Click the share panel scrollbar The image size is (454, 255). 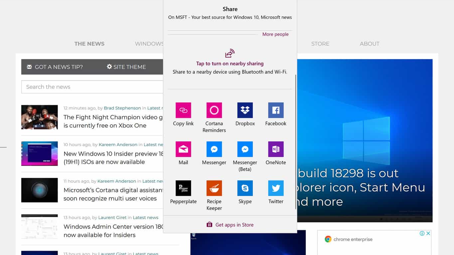(x=295, y=142)
